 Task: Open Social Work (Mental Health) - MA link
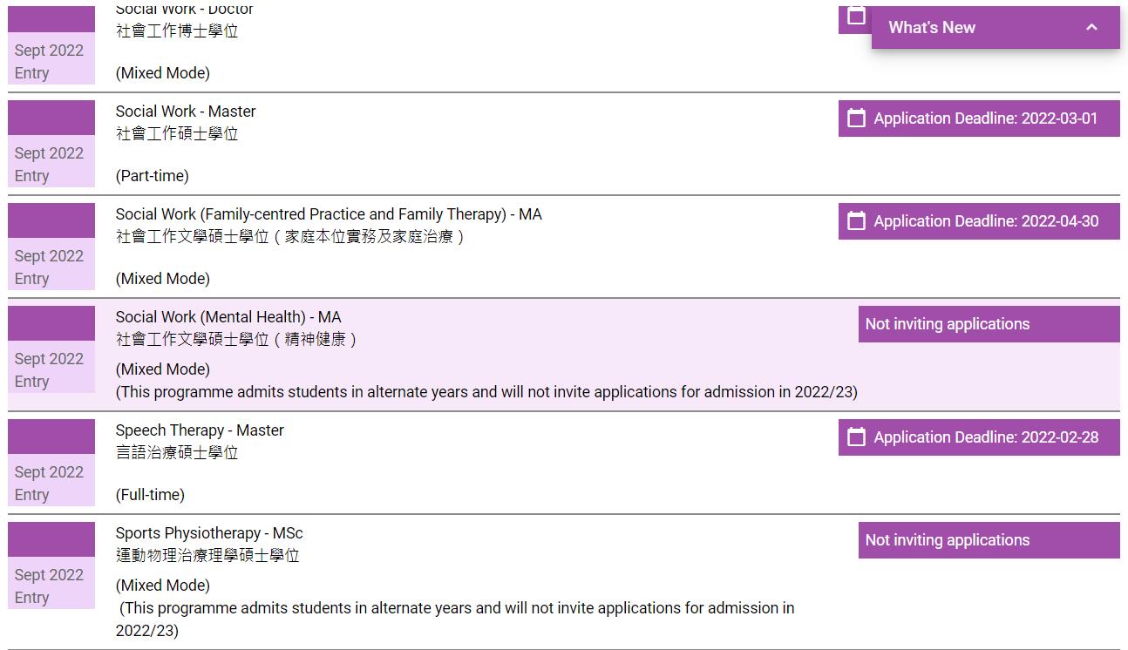click(x=228, y=317)
